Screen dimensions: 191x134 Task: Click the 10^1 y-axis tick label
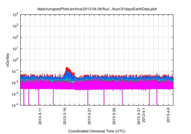[16, 49]
